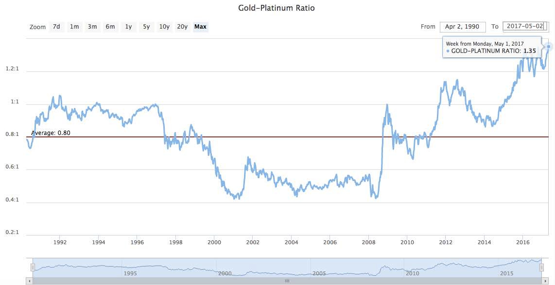The width and height of the screenshot is (555, 285).
Task: Click the To date field showing 2017-05-02
Action: coord(525,27)
